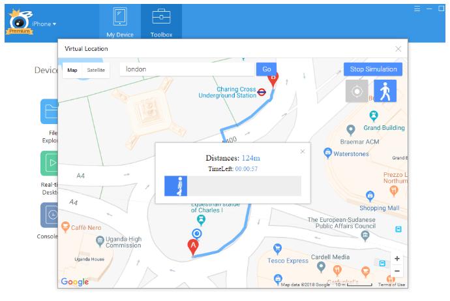Image resolution: width=450 pixels, height=301 pixels.
Task: Click the walking progress bar
Action: (x=233, y=186)
